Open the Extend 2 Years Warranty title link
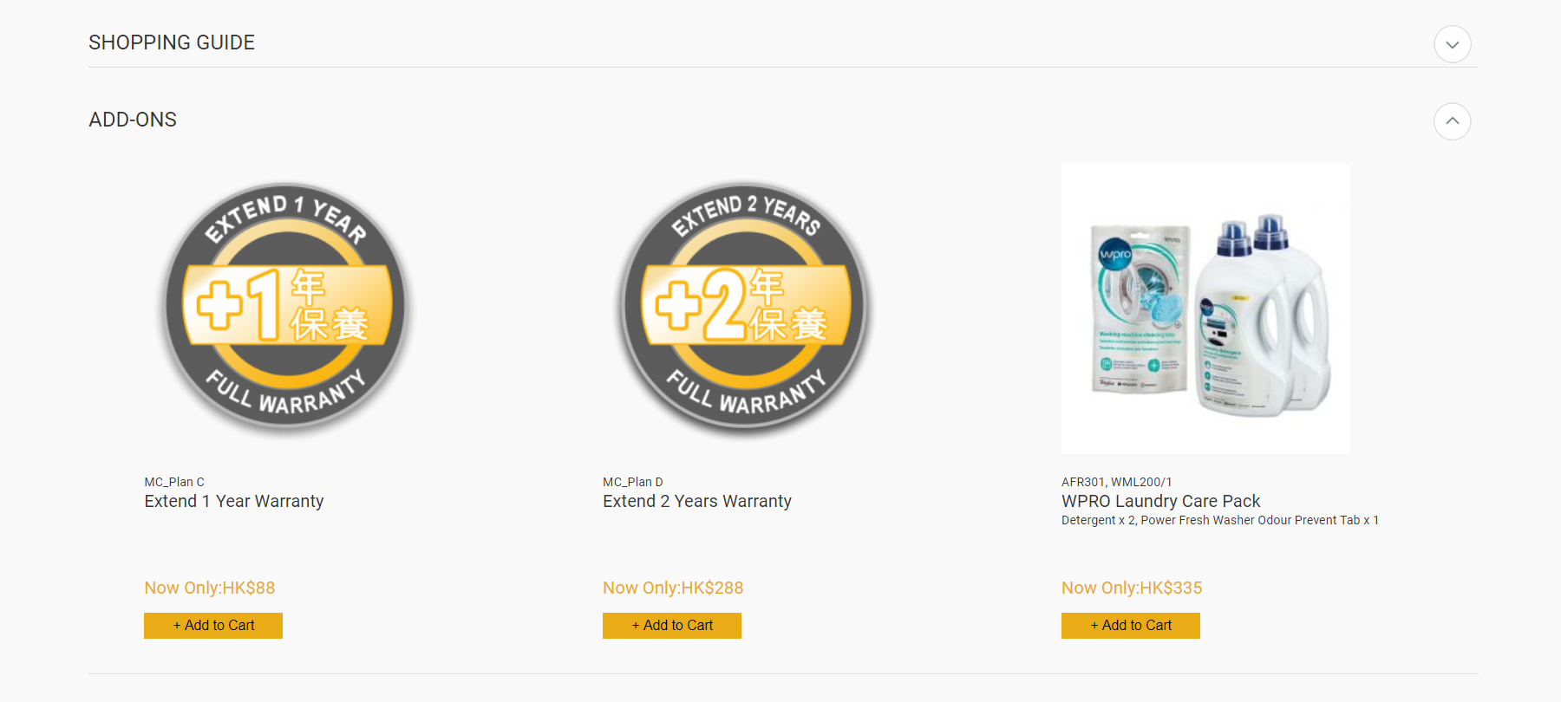This screenshot has width=1561, height=702. point(697,501)
